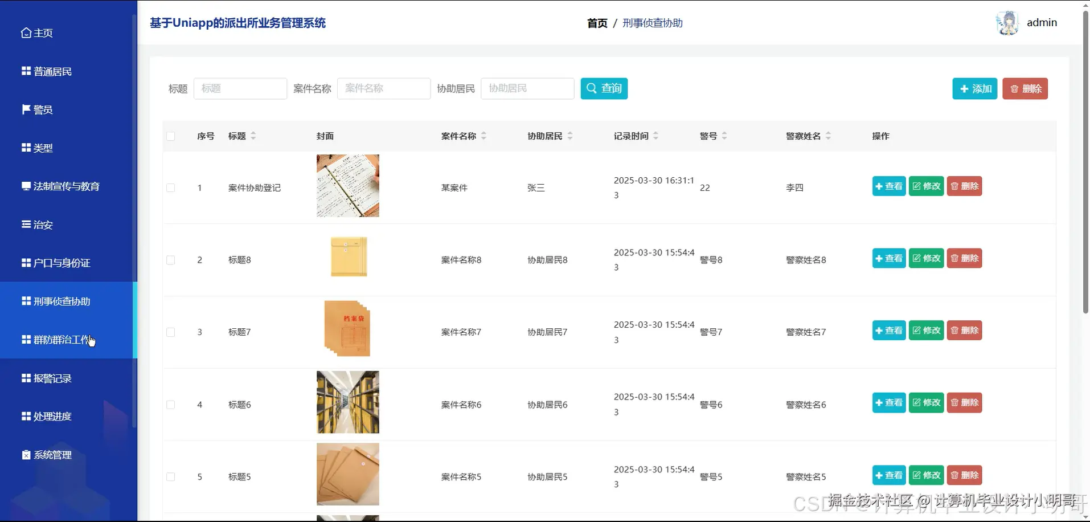Check the row checkbox for 案件协助登记
1090x522 pixels.
(x=170, y=187)
